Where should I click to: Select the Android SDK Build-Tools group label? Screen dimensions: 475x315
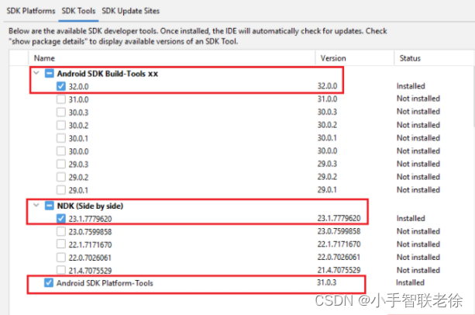(108, 74)
